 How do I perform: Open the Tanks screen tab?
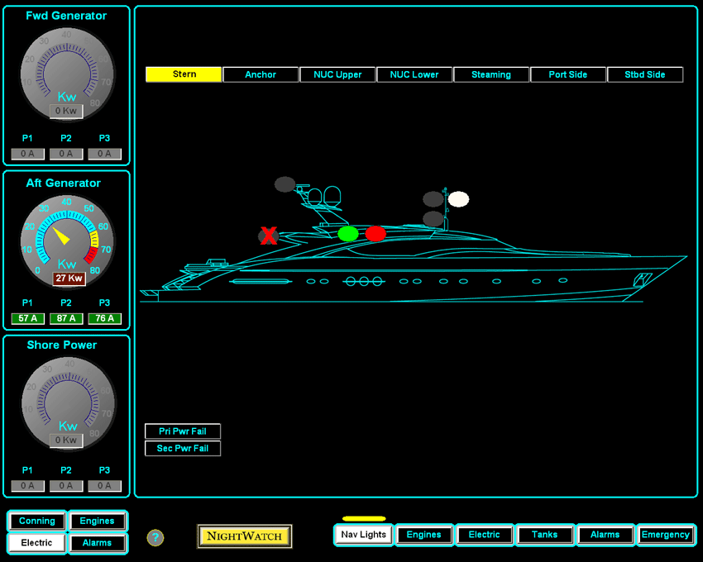[x=545, y=535]
